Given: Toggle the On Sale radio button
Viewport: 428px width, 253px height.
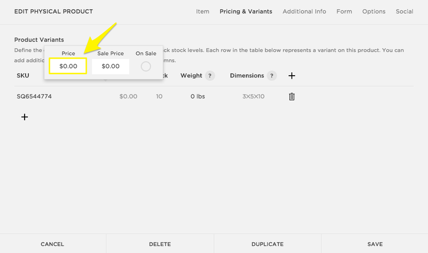Looking at the screenshot, I should pos(146,67).
